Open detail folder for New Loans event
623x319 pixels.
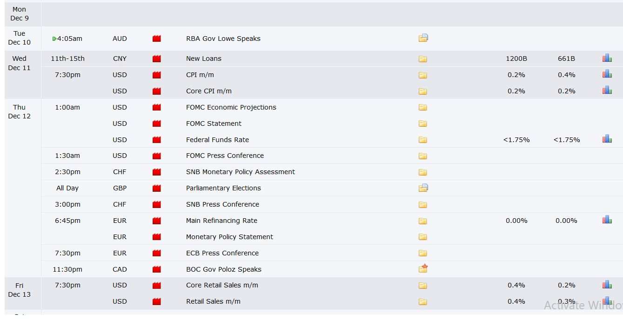422,59
